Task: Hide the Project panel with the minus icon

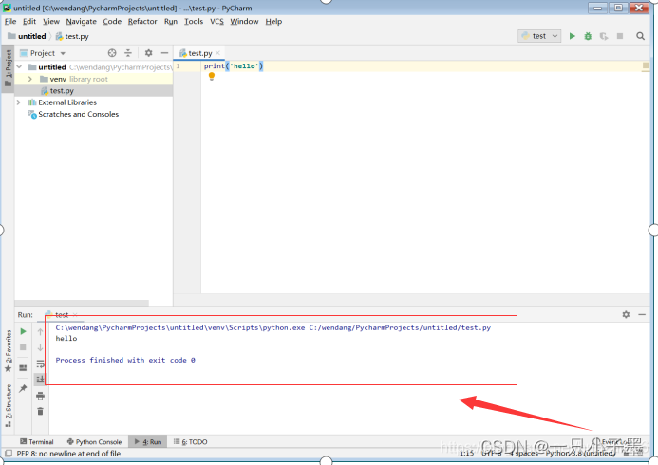Action: pyautogui.click(x=164, y=53)
